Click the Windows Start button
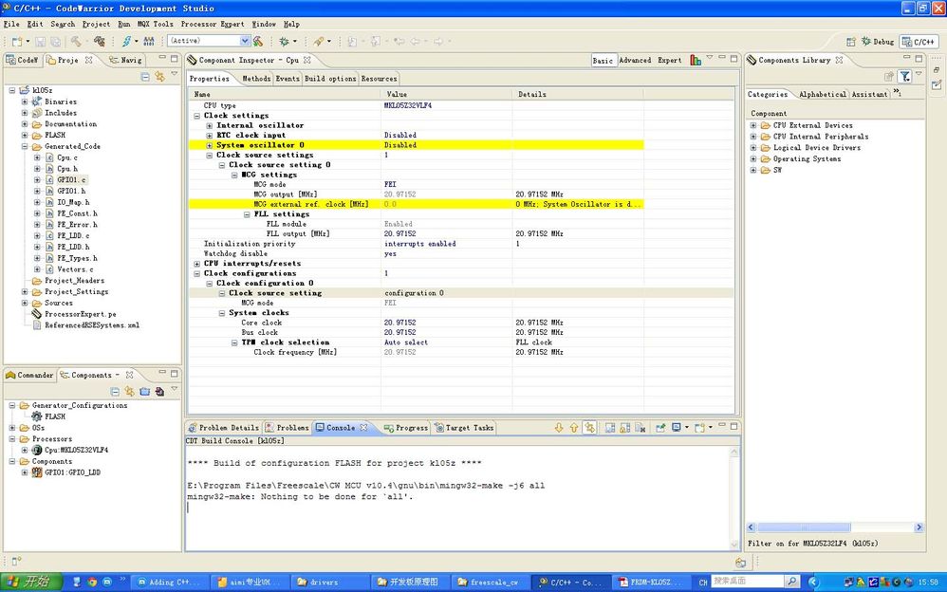 [31, 582]
